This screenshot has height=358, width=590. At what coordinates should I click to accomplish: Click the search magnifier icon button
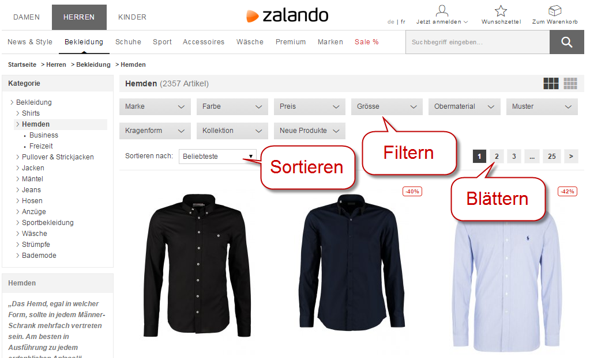coord(567,42)
